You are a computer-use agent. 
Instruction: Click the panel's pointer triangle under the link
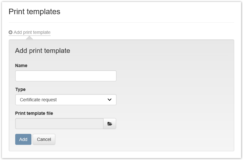pos(29,38)
